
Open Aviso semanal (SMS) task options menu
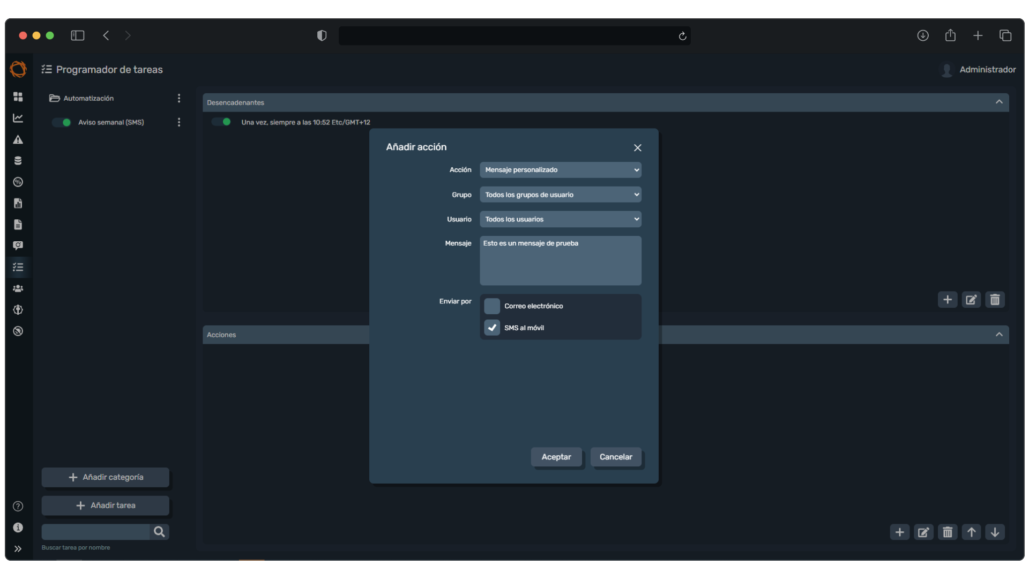click(179, 122)
